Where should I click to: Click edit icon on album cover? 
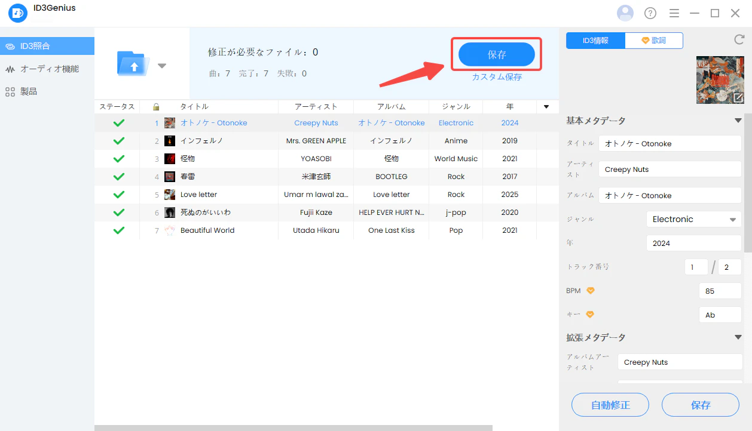coord(738,98)
